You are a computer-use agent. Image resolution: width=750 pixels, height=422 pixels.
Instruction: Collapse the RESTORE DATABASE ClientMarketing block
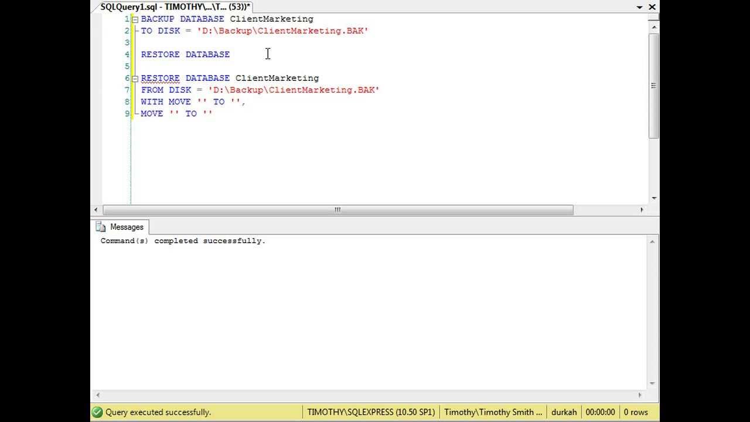[x=135, y=79]
